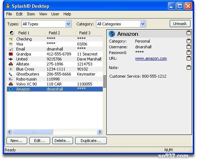Copy the Password with clipboard icon
This screenshot has height=161, width=197.
188,52
